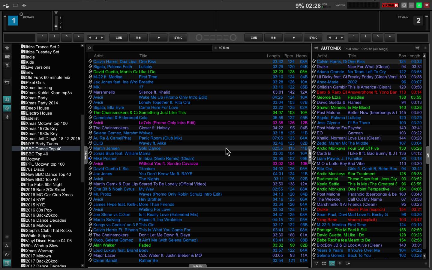Viewport: 432px width, 270px height.
Task: Select the music note sidebar icon
Action: (x=7, y=99)
